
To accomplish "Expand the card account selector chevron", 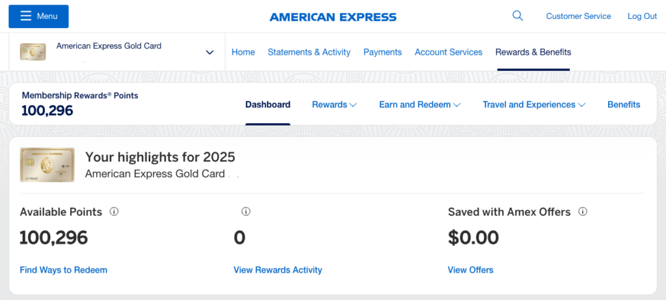I will (209, 52).
